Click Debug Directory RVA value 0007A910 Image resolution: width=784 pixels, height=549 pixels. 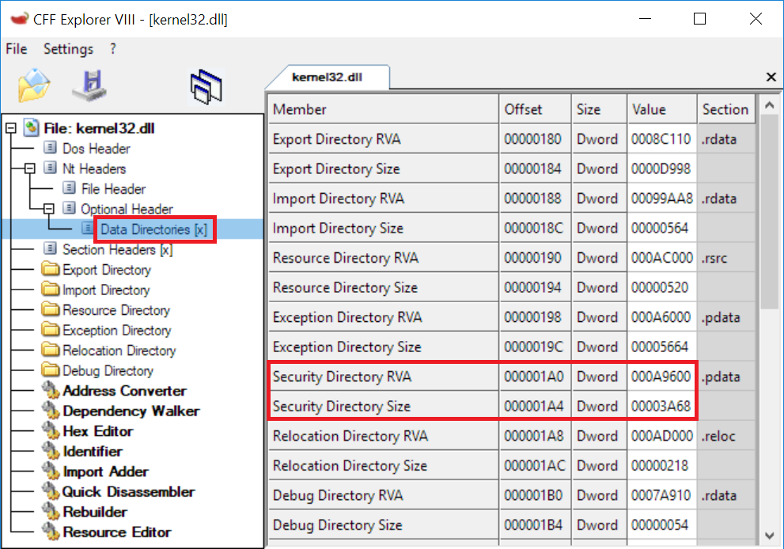point(661,495)
